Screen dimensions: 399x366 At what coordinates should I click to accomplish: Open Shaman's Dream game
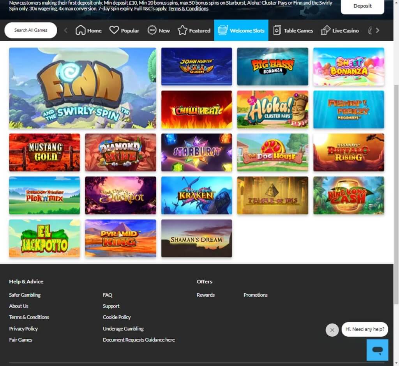196,239
